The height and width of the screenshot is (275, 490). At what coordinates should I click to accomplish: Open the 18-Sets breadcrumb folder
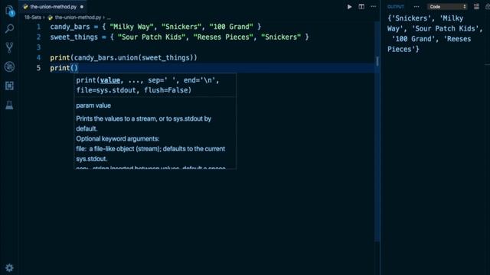(x=33, y=18)
